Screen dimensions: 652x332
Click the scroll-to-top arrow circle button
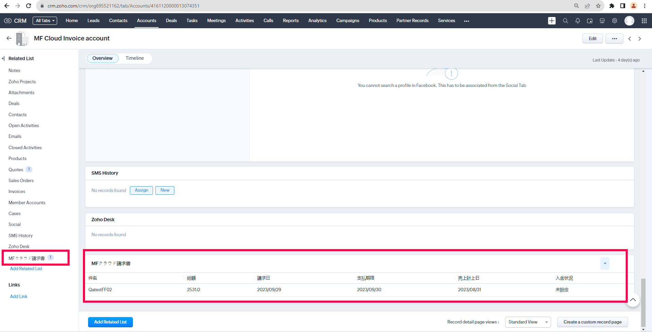click(633, 300)
